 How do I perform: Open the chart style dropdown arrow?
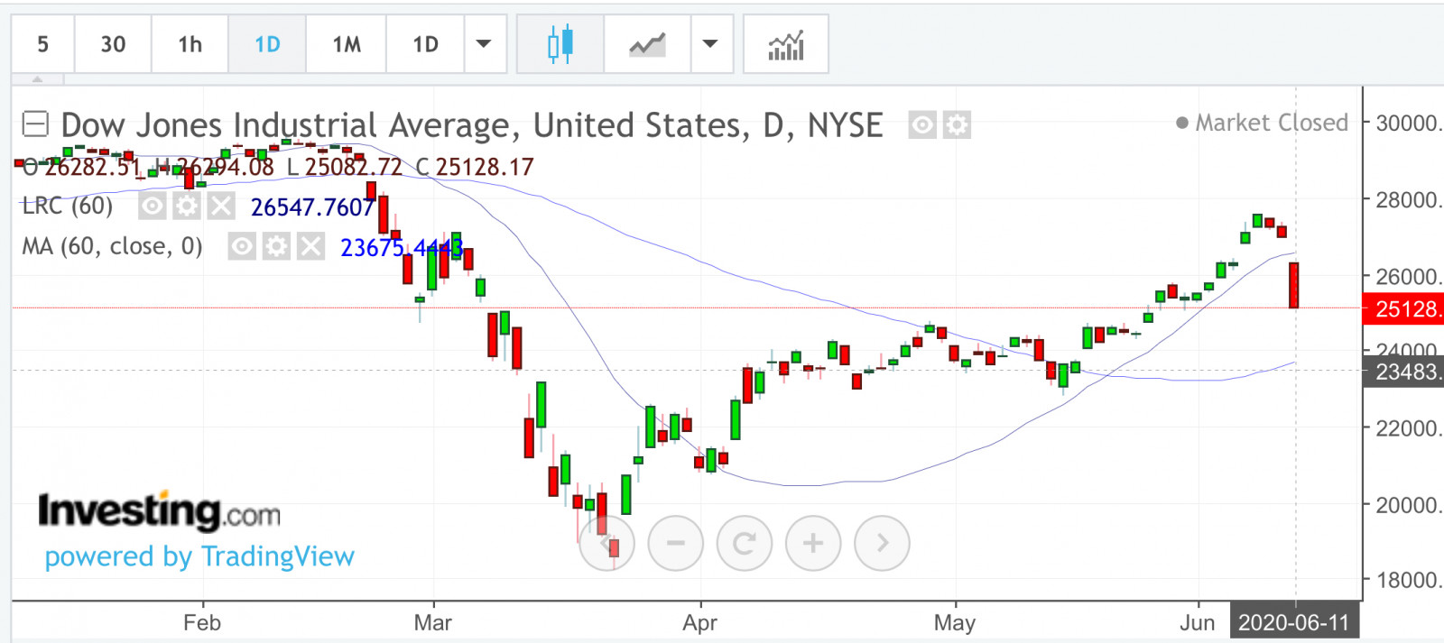pos(710,43)
